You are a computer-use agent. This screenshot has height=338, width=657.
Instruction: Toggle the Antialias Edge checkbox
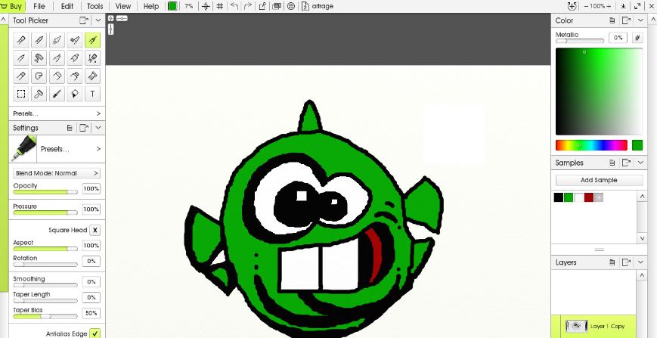(x=95, y=333)
